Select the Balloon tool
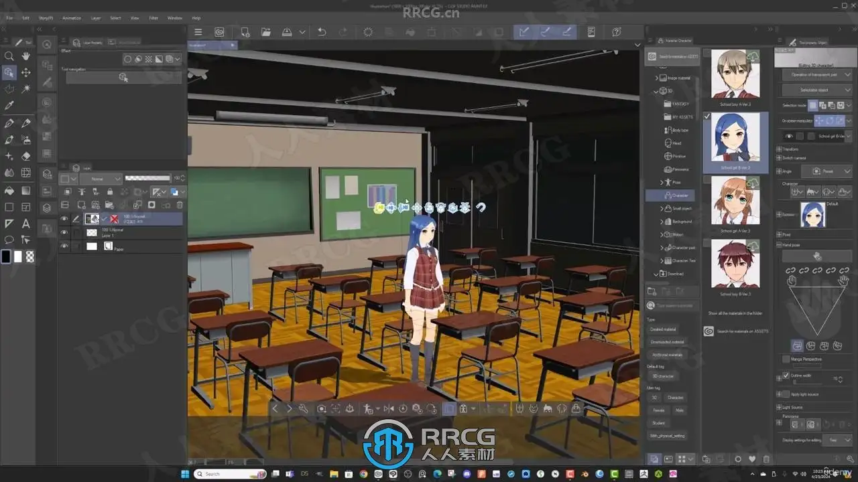Image resolution: width=858 pixels, height=482 pixels. pyautogui.click(x=9, y=240)
